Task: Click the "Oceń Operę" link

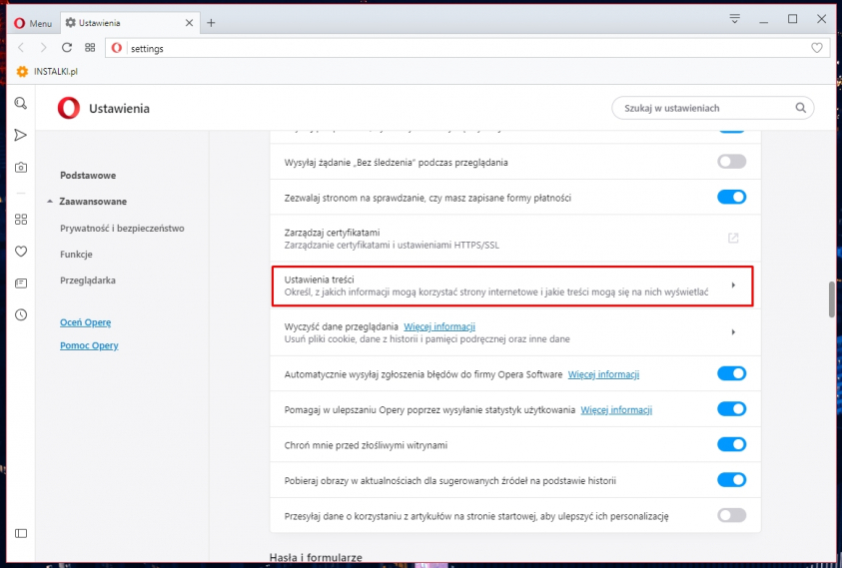Action: tap(85, 322)
